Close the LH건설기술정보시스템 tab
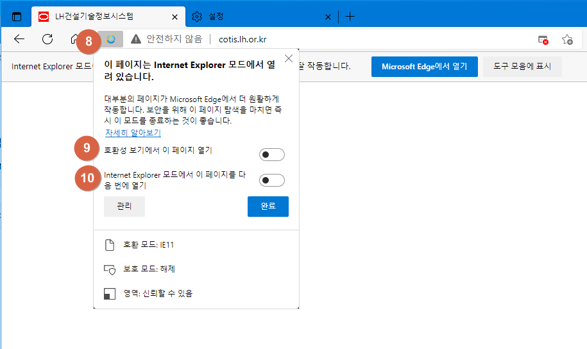Image resolution: width=587 pixels, height=349 pixels. tap(175, 17)
